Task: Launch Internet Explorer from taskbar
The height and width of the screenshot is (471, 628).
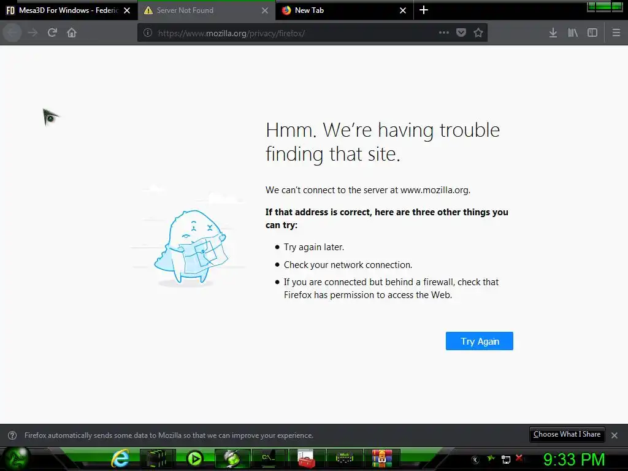Action: pos(120,459)
